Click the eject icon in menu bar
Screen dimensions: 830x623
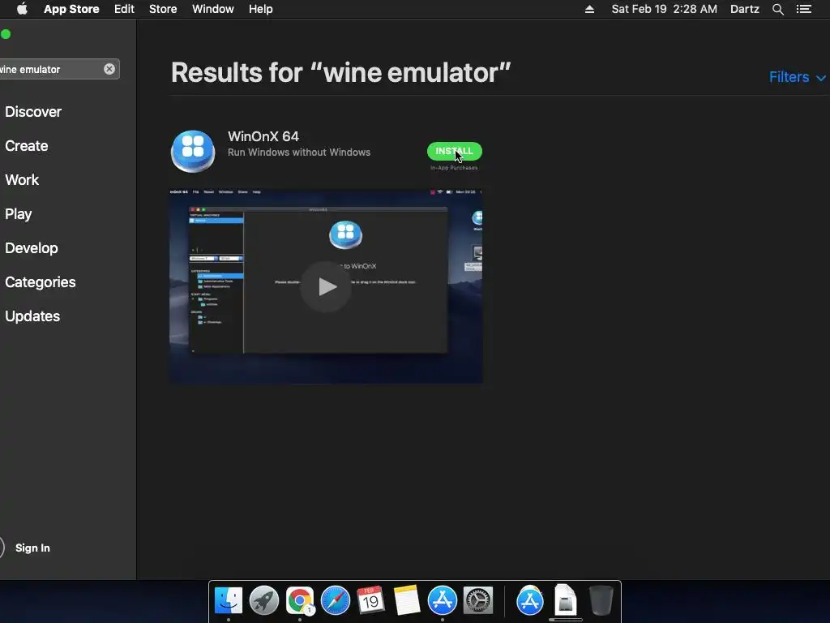(x=589, y=9)
